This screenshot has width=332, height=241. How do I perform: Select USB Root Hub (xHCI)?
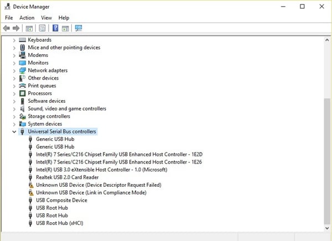pos(60,223)
